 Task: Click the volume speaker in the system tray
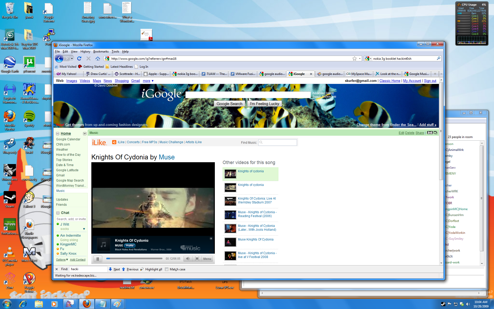(468, 304)
